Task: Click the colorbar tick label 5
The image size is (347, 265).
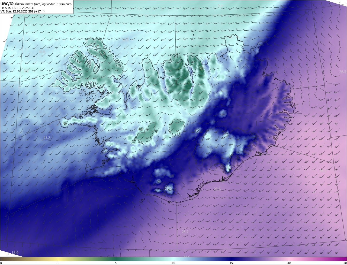Action: pos(116,263)
